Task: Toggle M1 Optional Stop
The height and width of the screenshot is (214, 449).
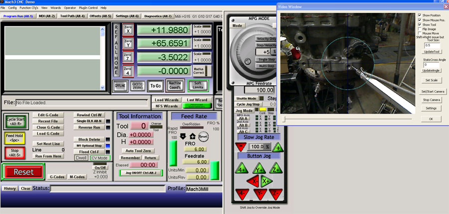Action: (x=89, y=146)
